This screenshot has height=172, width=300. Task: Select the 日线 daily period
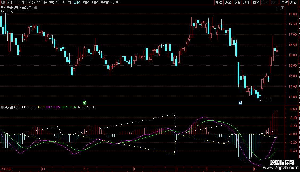tap(77, 2)
